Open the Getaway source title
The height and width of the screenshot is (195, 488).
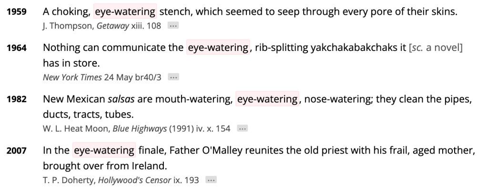pyautogui.click(x=112, y=25)
